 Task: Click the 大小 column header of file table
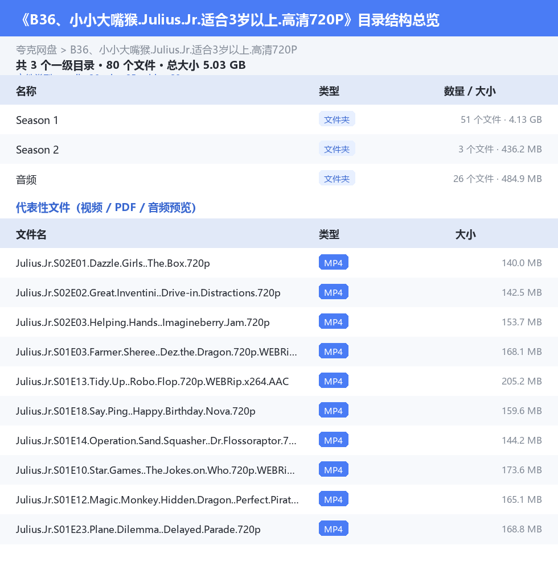click(x=465, y=234)
